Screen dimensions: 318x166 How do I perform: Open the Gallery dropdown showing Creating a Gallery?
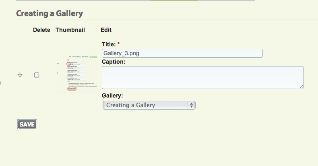[149, 105]
